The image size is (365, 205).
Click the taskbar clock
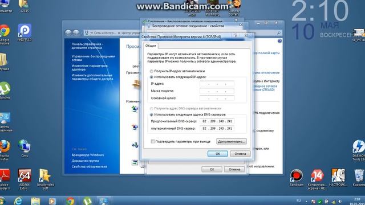point(357,201)
